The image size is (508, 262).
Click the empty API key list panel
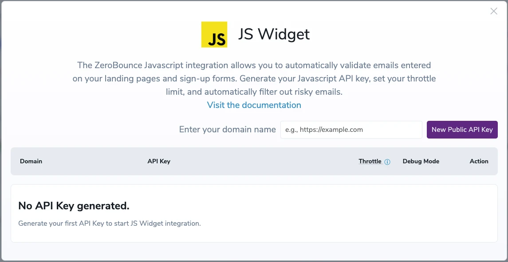click(x=254, y=212)
